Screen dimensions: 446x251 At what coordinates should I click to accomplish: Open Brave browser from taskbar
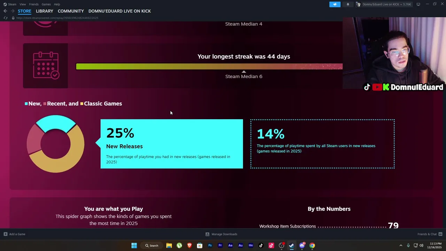click(189, 245)
